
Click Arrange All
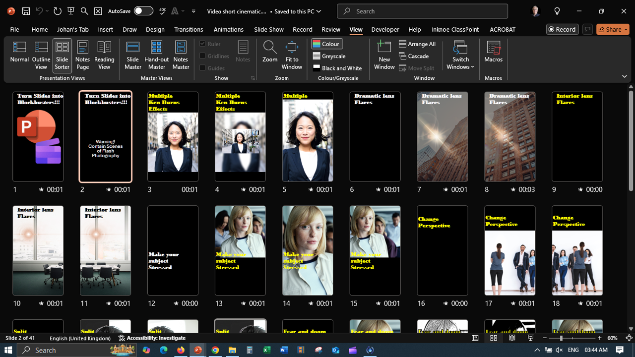pos(417,44)
